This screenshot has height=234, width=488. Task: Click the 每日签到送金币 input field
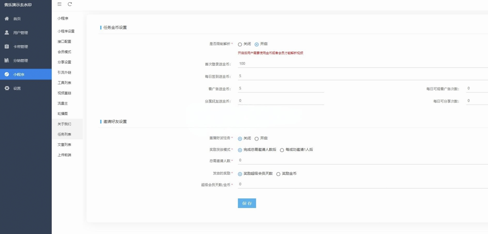point(363,76)
